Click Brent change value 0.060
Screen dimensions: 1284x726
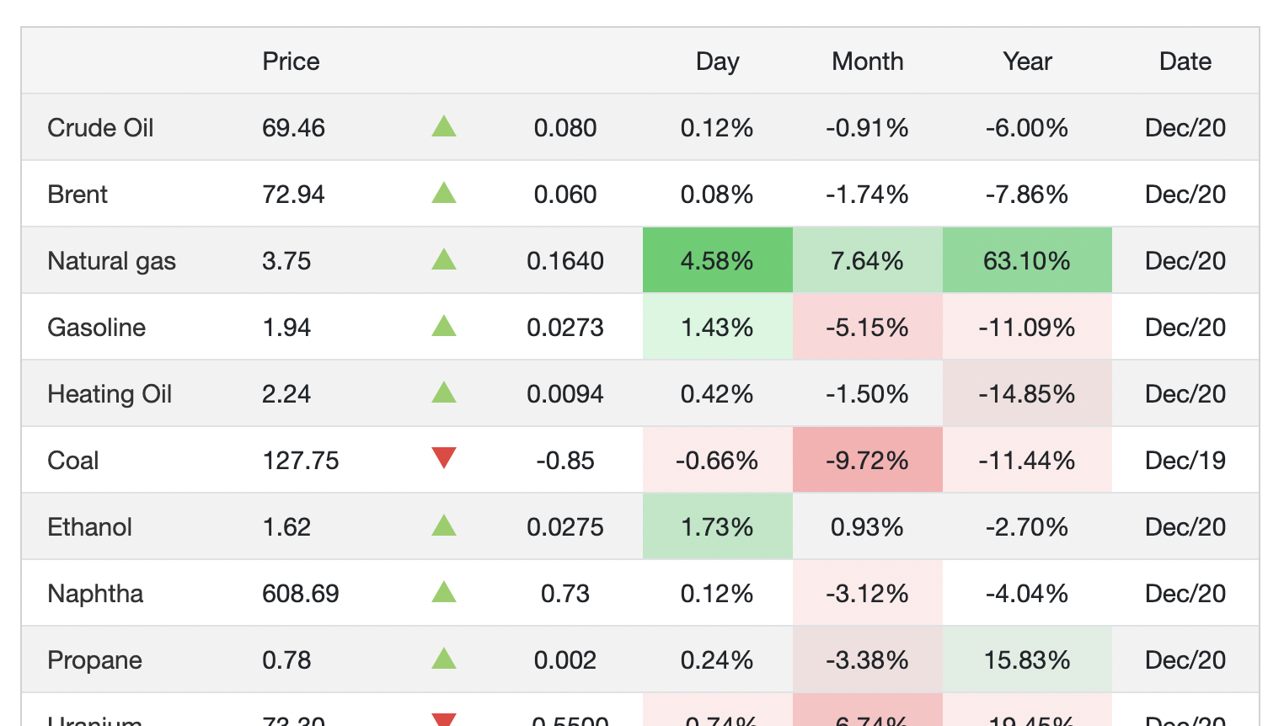565,195
